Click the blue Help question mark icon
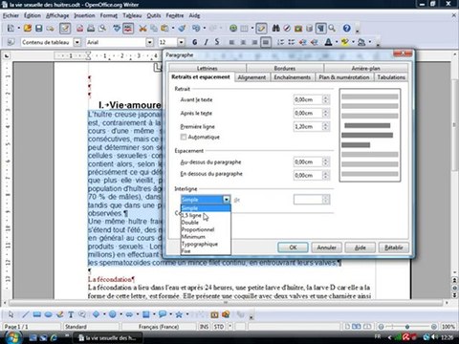 (347, 28)
